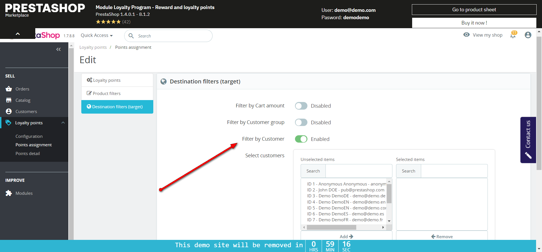This screenshot has height=252, width=542.
Task: Click the customer list horizontal scrollbar thumb
Action: (x=331, y=227)
